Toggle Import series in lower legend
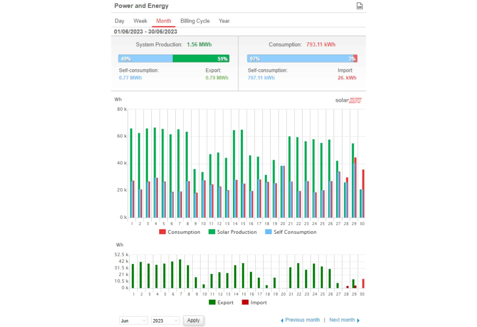This screenshot has height=327, width=477. click(x=254, y=302)
